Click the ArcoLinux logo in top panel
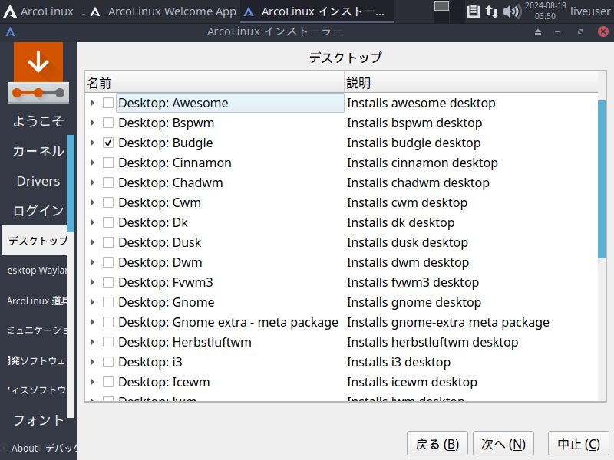614x460 pixels. click(11, 11)
